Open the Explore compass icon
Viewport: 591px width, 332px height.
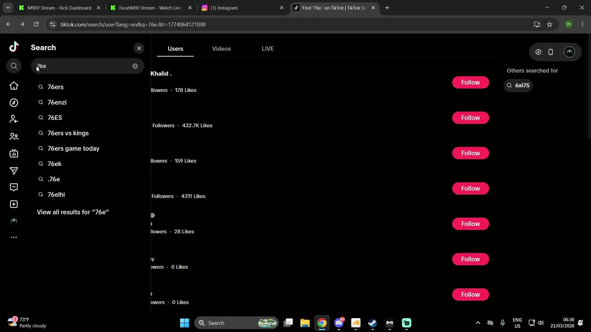coord(14,103)
